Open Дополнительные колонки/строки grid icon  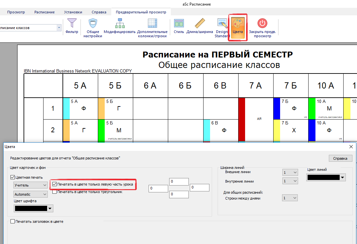(x=152, y=24)
